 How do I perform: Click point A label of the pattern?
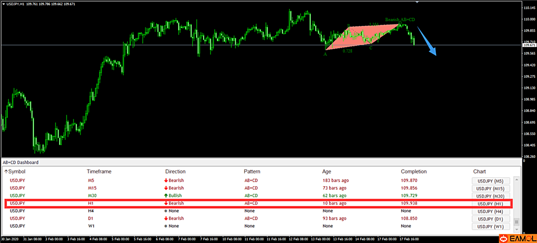[325, 54]
